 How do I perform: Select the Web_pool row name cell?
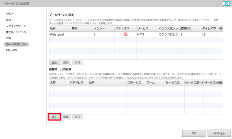click(x=60, y=34)
